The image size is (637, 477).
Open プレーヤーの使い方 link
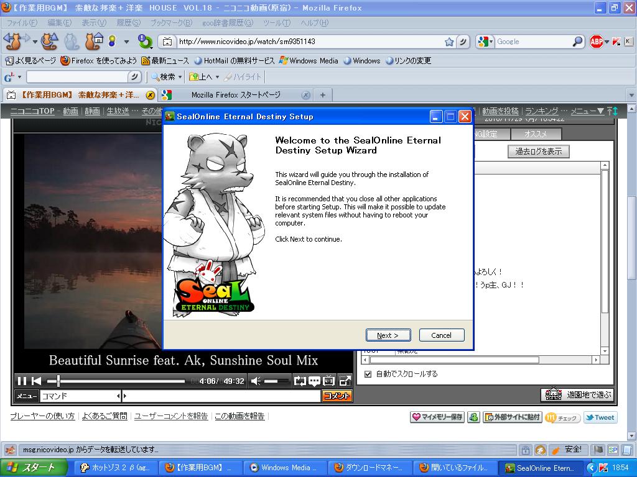pyautogui.click(x=42, y=416)
